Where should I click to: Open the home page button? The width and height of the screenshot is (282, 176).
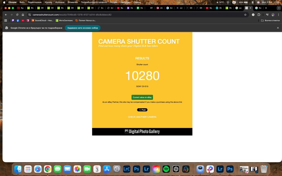tap(23, 15)
